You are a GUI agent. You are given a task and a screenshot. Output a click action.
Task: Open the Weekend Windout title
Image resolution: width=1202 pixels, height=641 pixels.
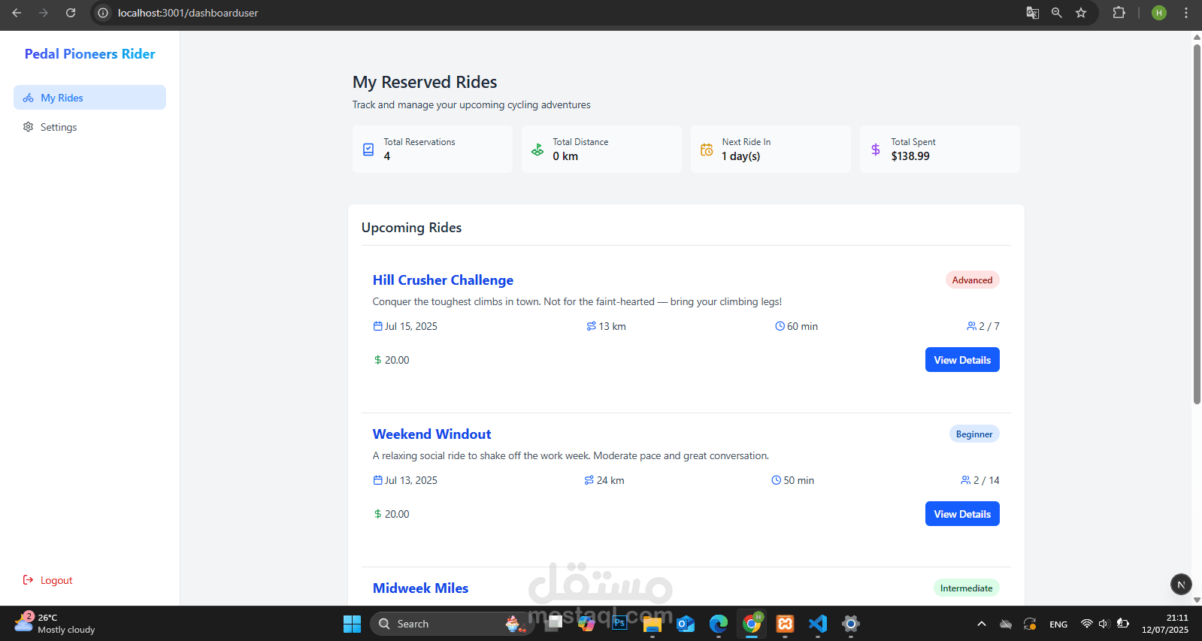click(431, 434)
